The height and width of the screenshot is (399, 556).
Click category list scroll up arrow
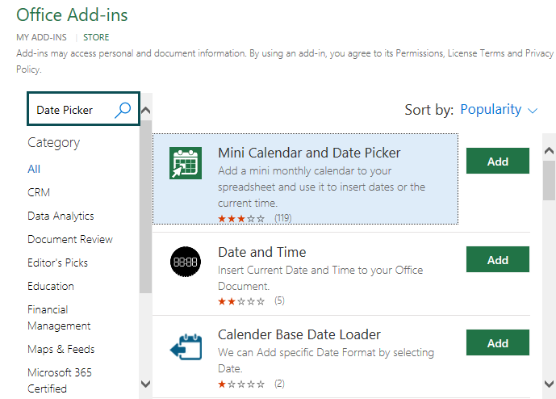click(146, 111)
